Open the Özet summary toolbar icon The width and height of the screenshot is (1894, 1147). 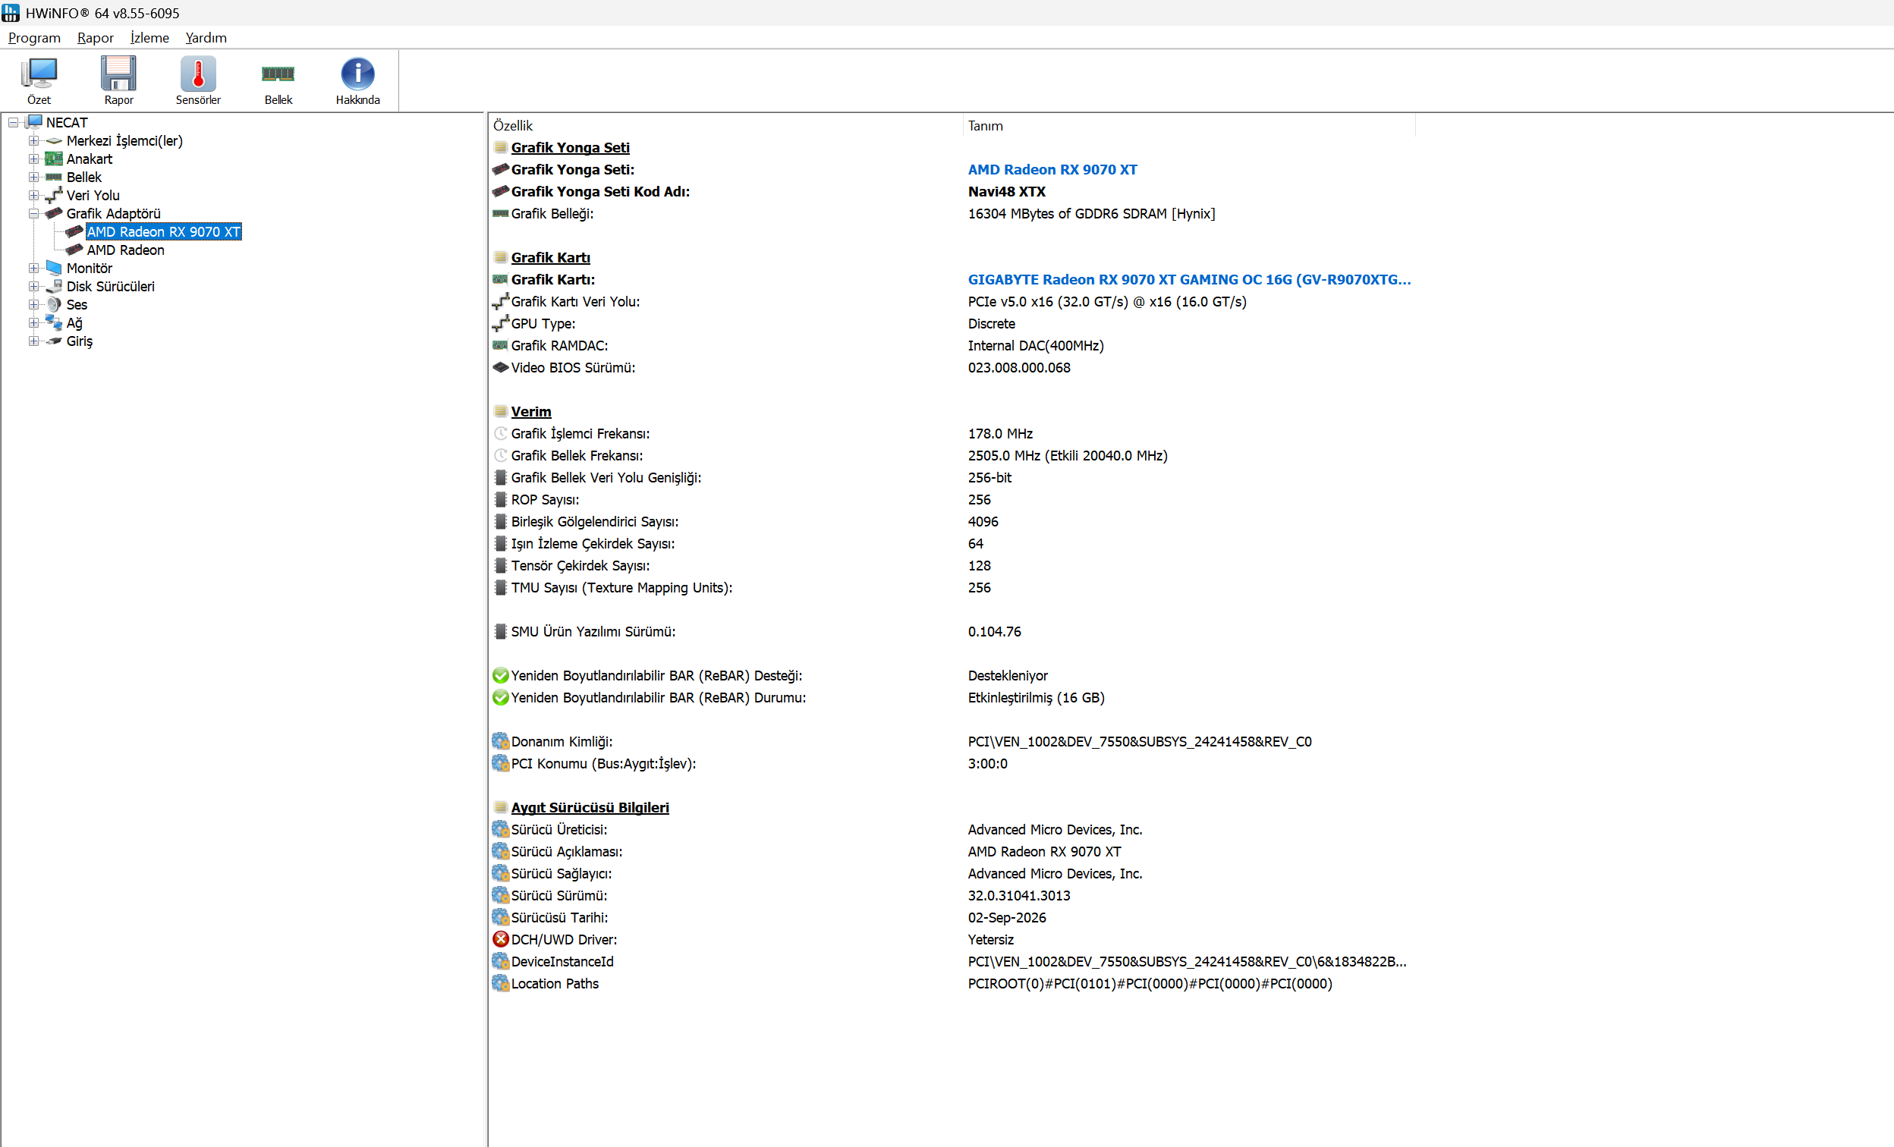(39, 80)
